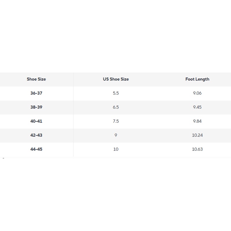
Task: Click the US size 10 value
Action: (x=116, y=149)
